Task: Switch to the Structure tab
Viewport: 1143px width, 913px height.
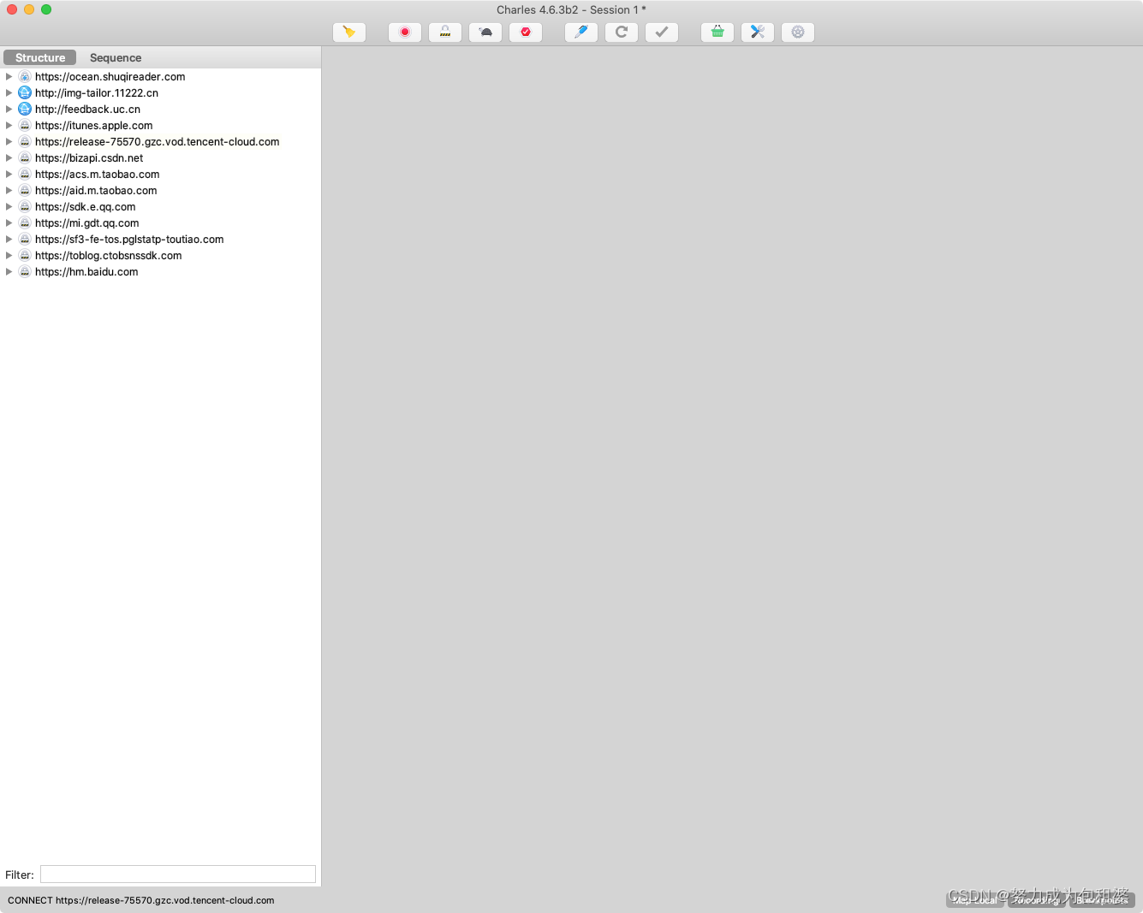Action: 40,57
